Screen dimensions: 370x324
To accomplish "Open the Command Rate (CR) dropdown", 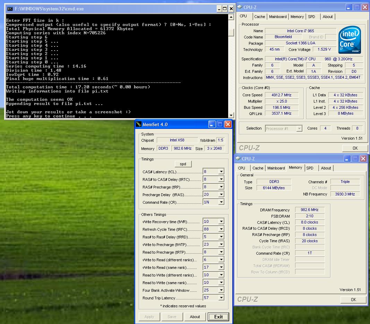I will coord(221,202).
